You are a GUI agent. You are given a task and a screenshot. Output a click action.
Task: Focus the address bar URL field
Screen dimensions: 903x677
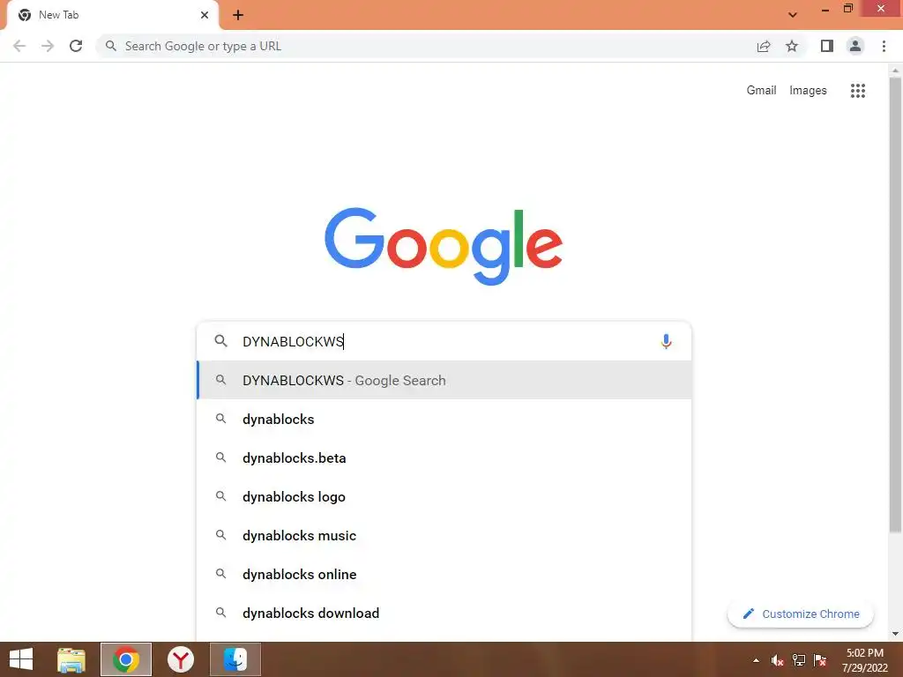tap(426, 46)
